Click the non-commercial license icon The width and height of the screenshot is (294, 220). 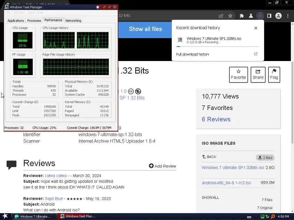tap(138, 91)
